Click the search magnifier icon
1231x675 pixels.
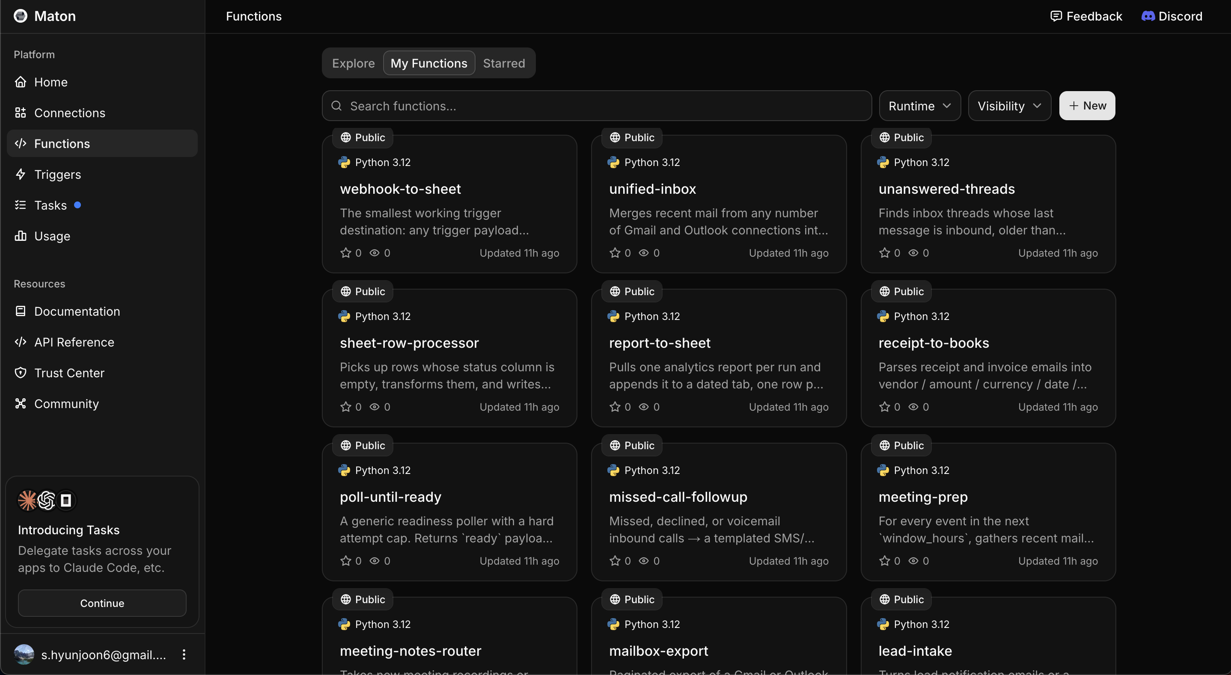tap(336, 106)
